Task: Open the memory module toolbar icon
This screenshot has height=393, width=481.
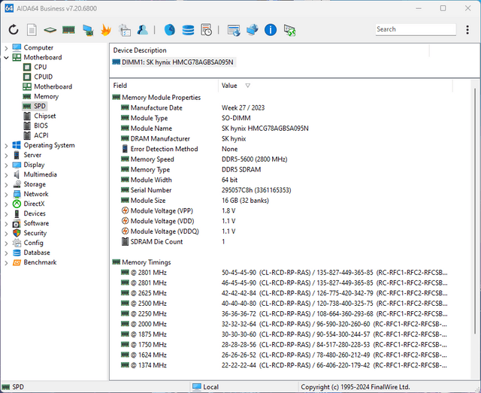Action: click(x=68, y=30)
